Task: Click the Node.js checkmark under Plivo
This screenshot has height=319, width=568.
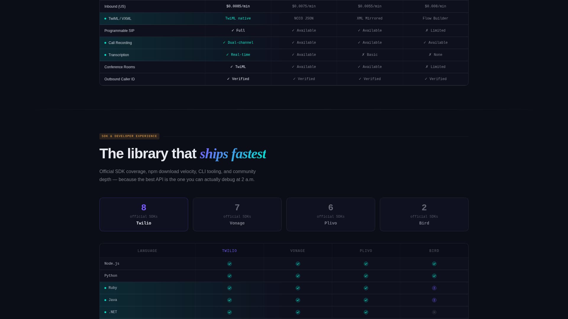Action: tap(366, 264)
